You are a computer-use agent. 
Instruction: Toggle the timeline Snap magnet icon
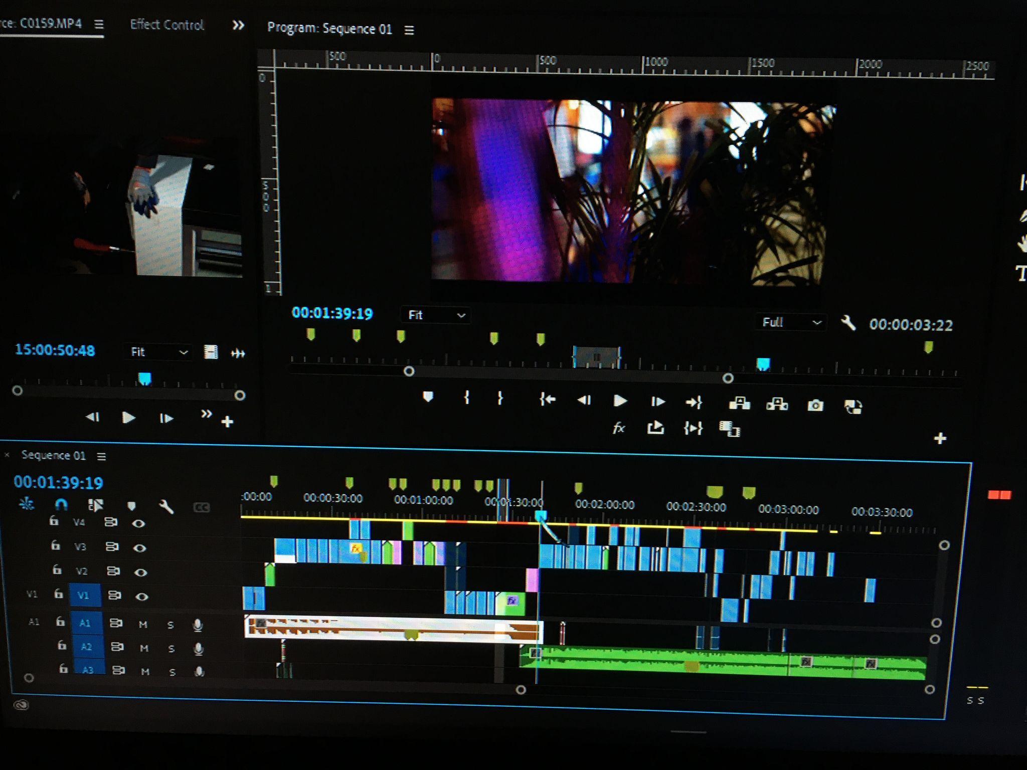(61, 503)
